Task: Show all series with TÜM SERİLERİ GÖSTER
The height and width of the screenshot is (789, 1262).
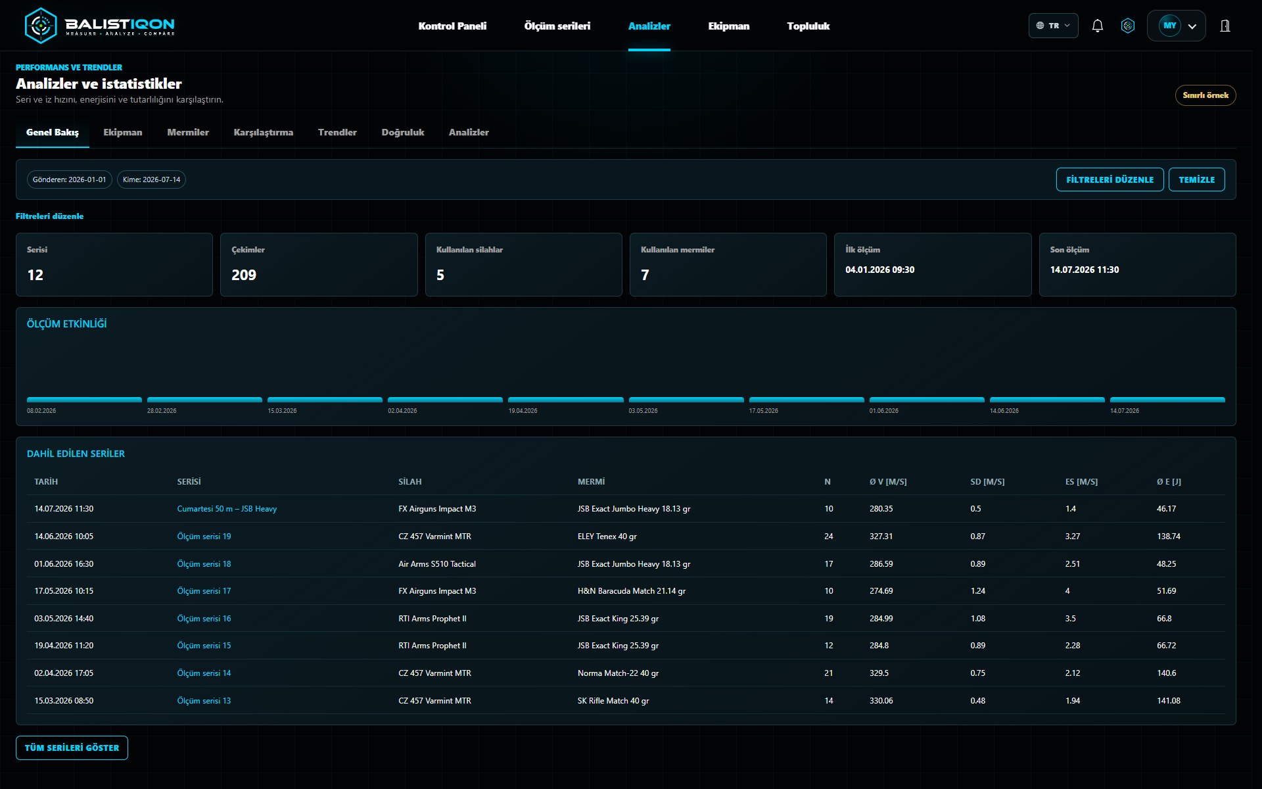Action: click(72, 748)
